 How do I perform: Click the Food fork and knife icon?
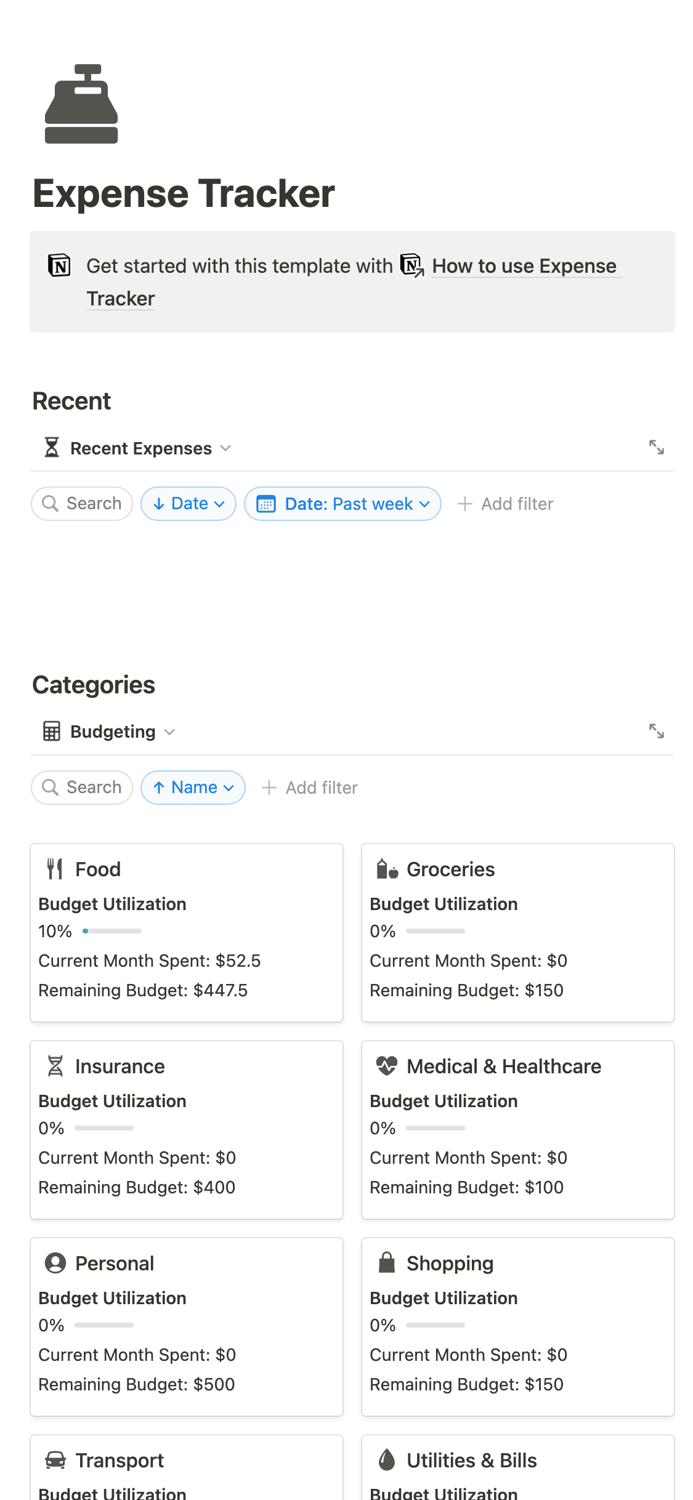pos(55,869)
